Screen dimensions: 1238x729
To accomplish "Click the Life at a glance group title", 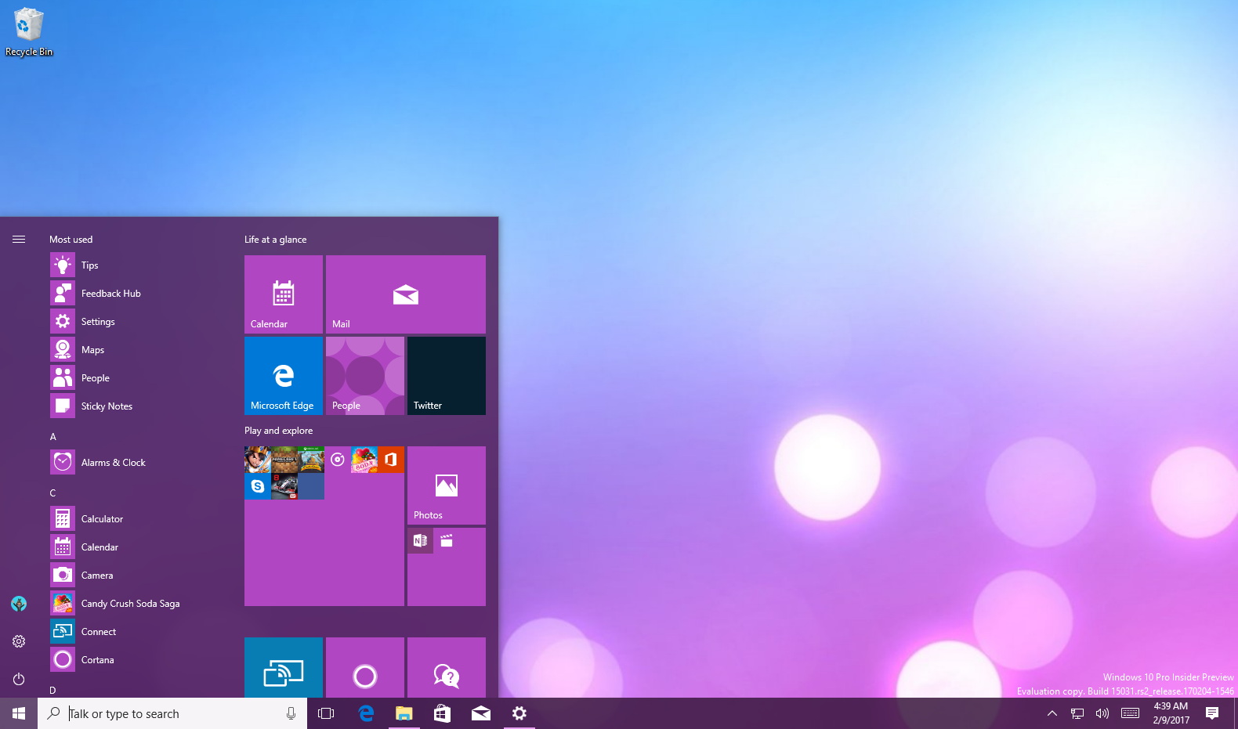I will (x=275, y=240).
